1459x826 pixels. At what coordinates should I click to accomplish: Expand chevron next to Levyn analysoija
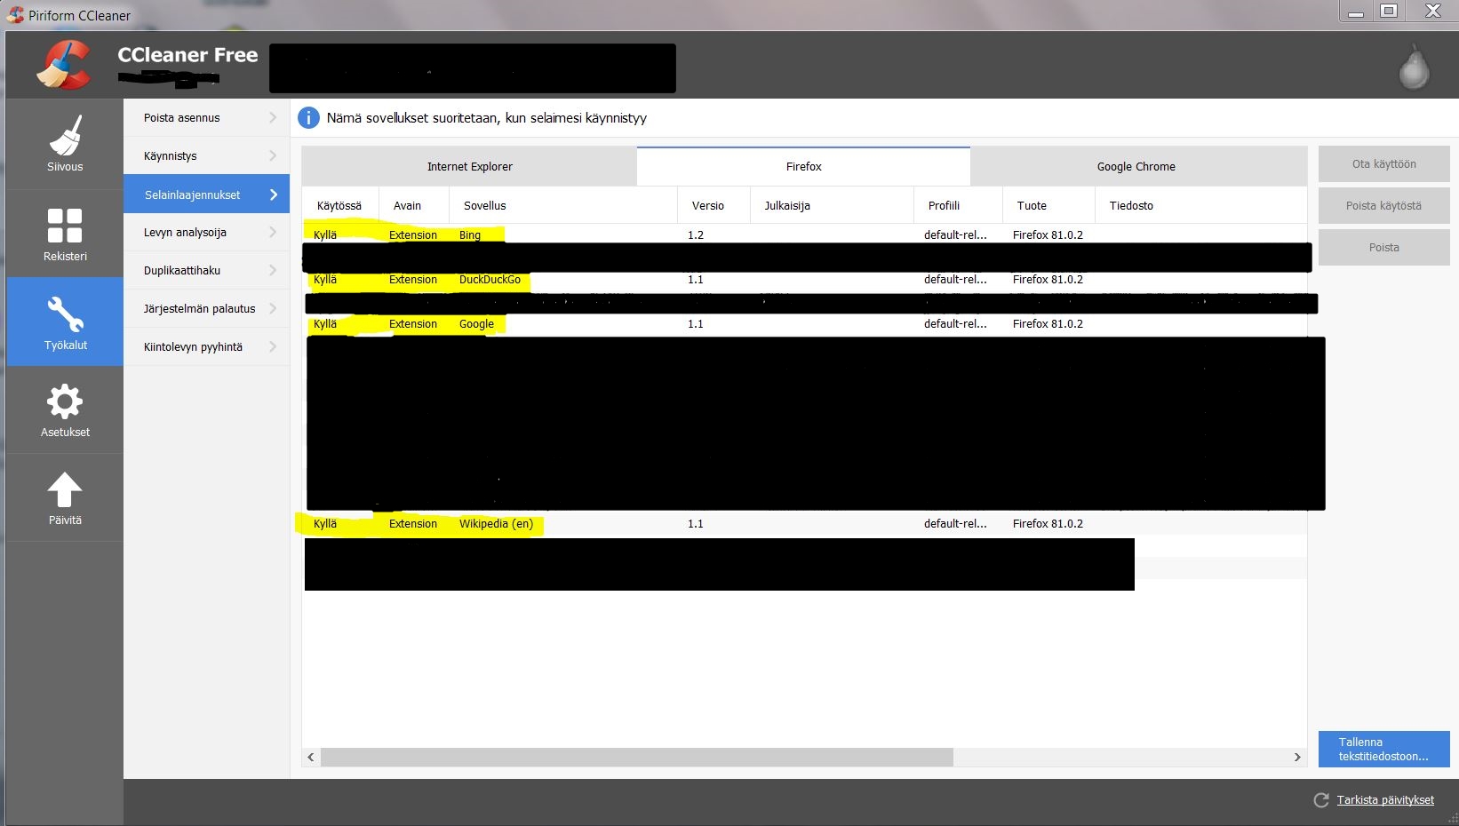pyautogui.click(x=273, y=232)
